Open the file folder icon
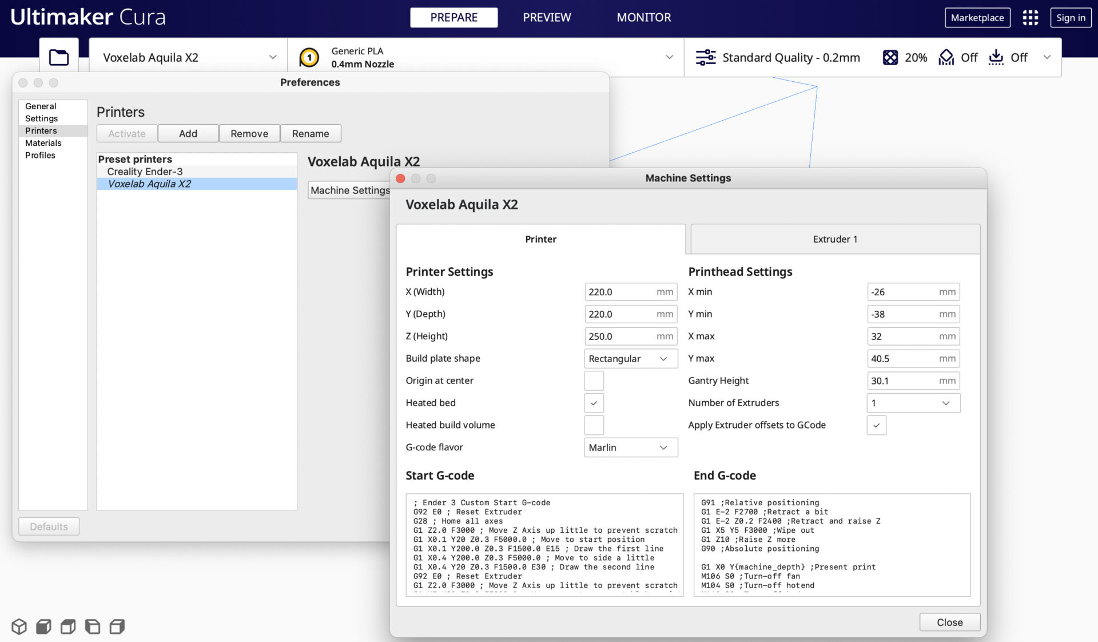Viewport: 1098px width, 642px height. [x=59, y=57]
